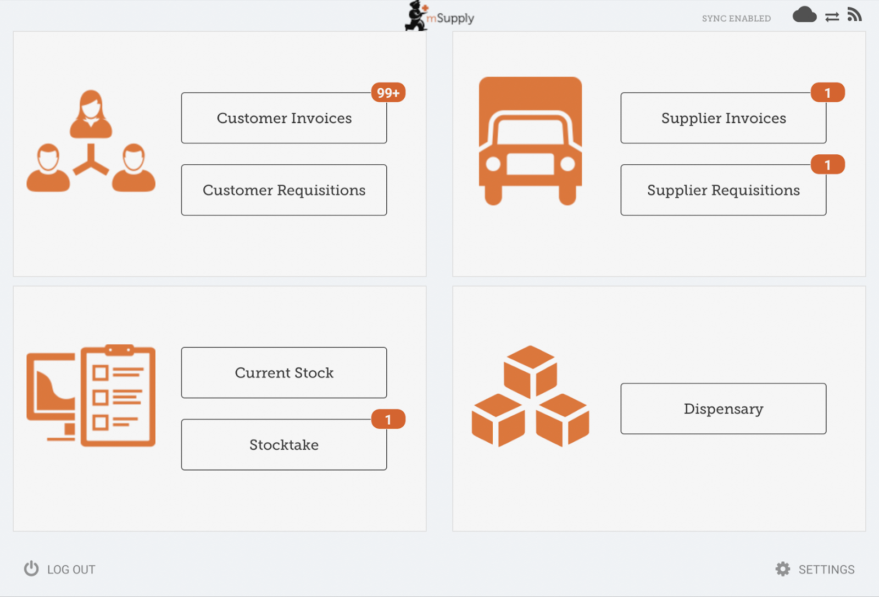Click the customers group icon
Screen dimensions: 879x597
click(x=91, y=141)
